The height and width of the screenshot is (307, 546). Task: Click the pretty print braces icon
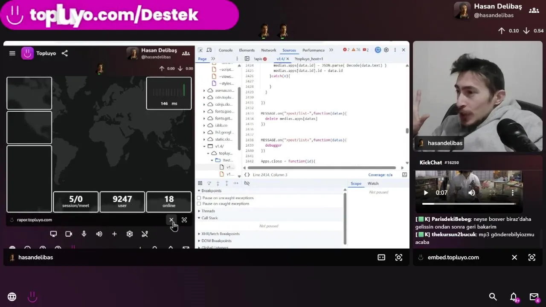click(247, 175)
